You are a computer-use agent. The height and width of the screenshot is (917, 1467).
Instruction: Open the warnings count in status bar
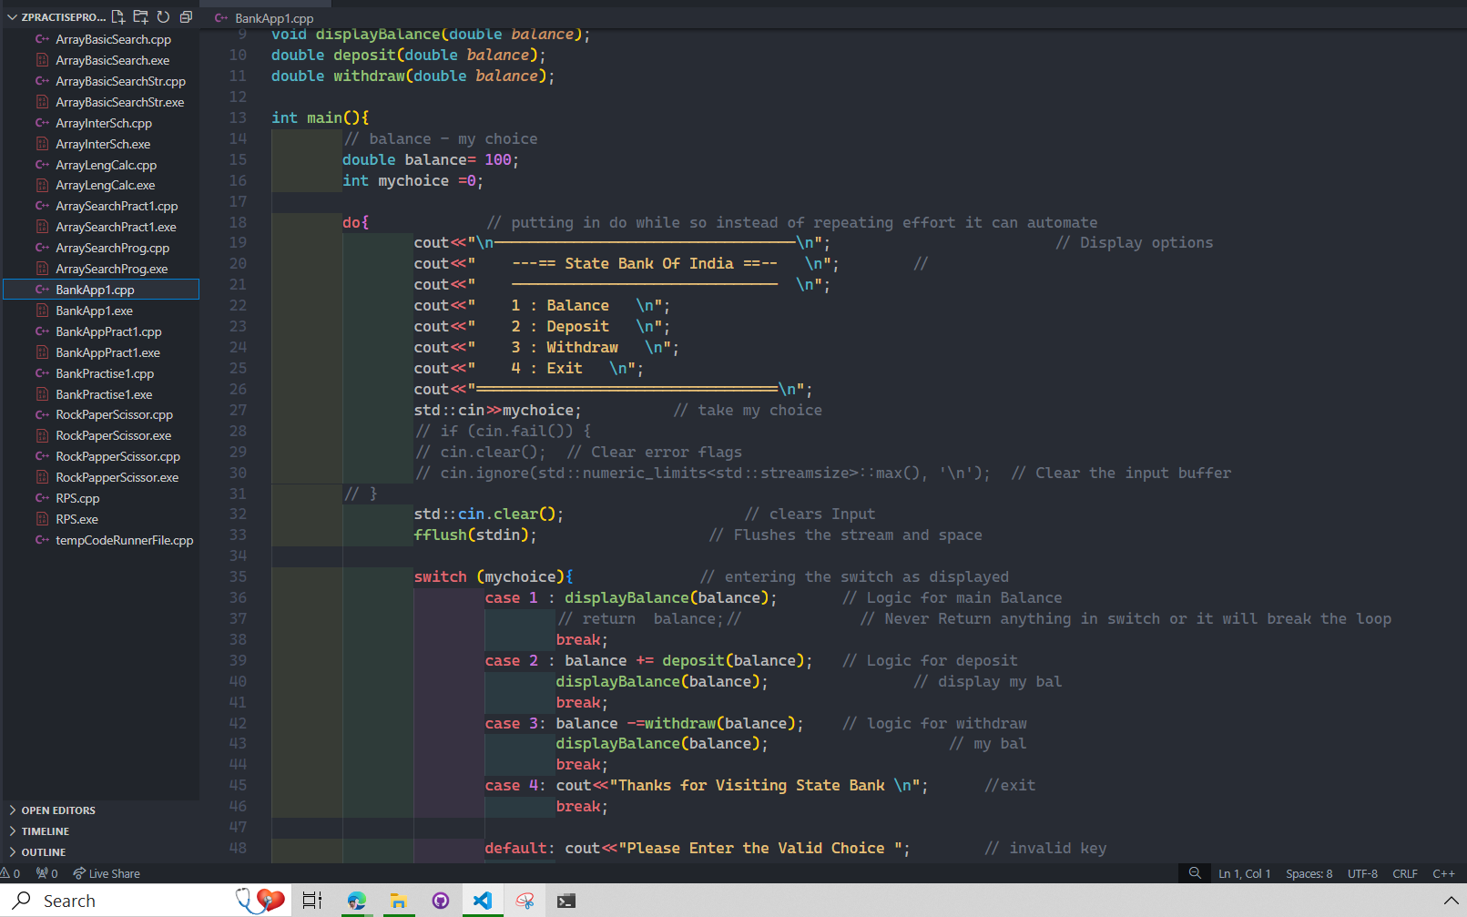coord(11,873)
